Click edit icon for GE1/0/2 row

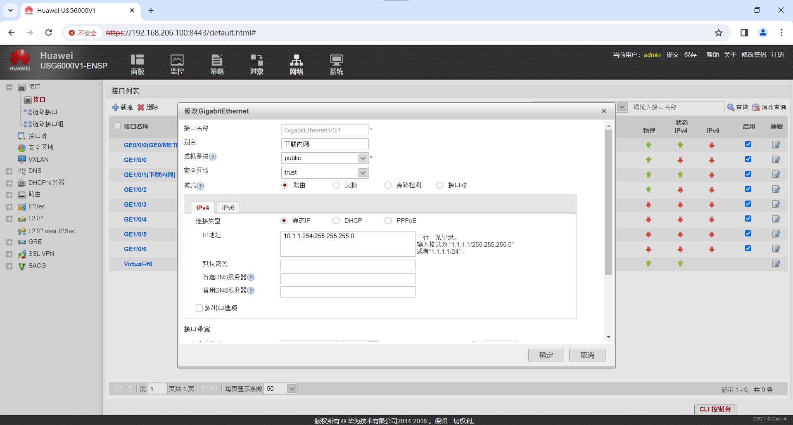(776, 189)
